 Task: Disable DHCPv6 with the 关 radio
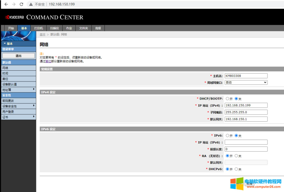(x=236, y=169)
